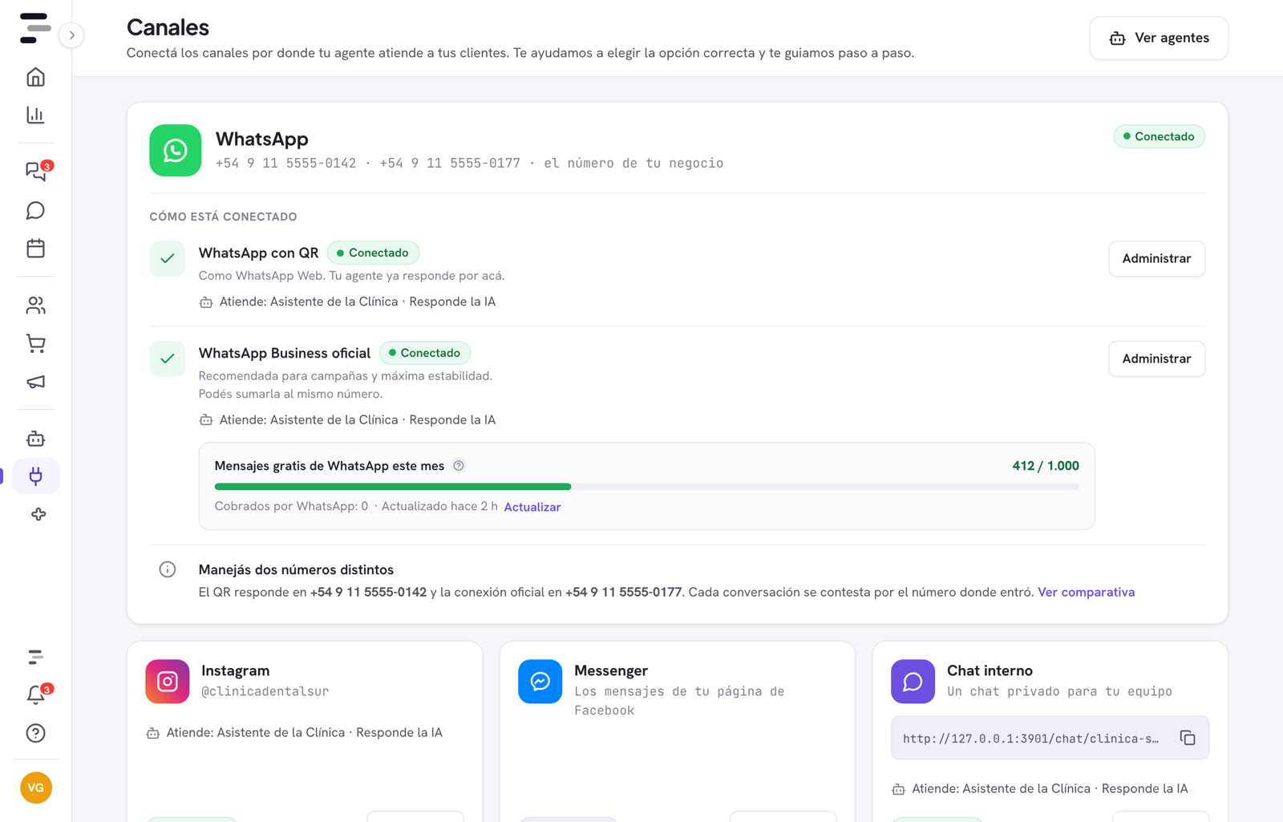Click the WhatsApp green logo icon

tap(175, 150)
